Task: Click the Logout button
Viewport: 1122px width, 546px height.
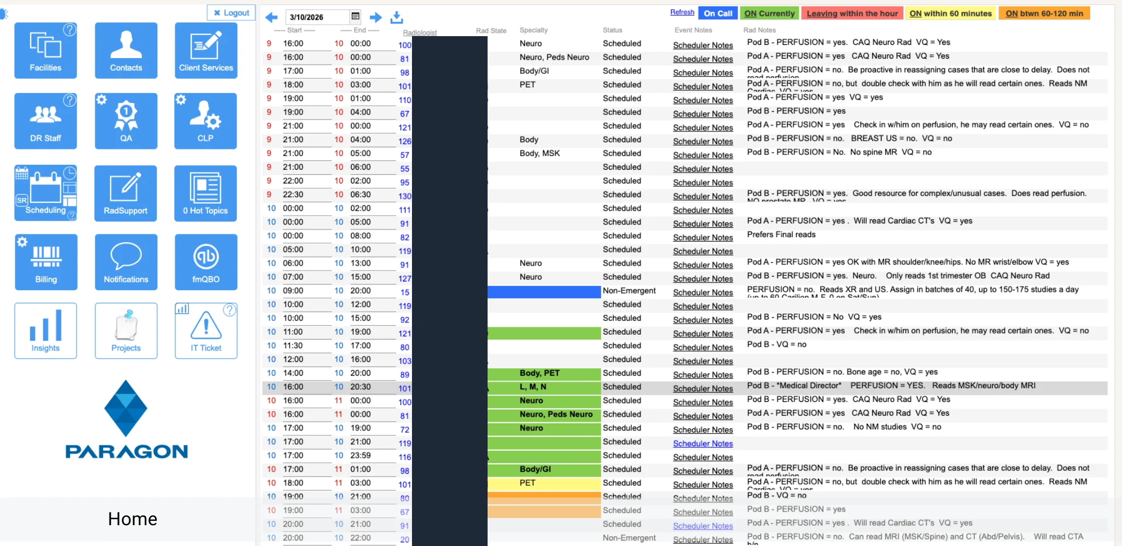Action: click(x=231, y=13)
